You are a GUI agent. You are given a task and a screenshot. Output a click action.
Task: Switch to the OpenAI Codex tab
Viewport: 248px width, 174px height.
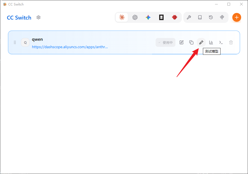(135, 17)
